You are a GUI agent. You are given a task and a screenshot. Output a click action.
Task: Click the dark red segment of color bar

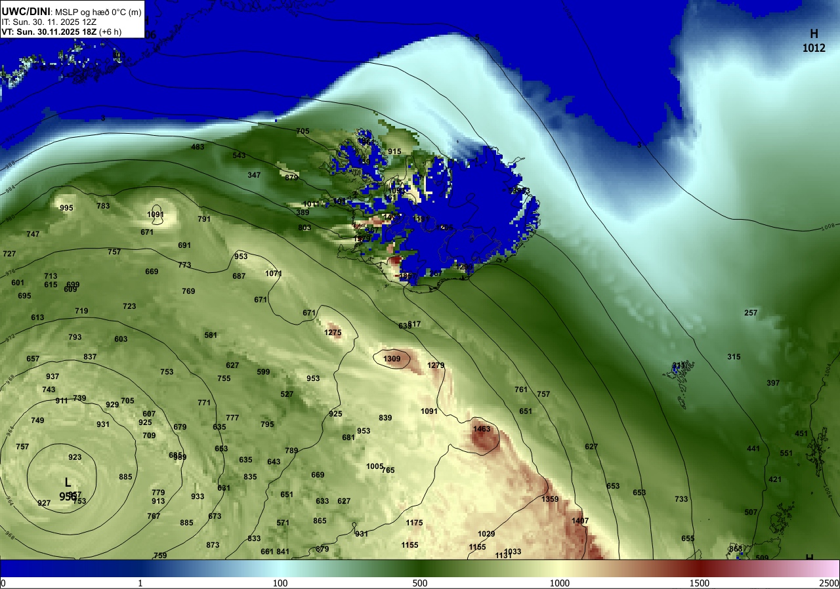pyautogui.click(x=700, y=568)
